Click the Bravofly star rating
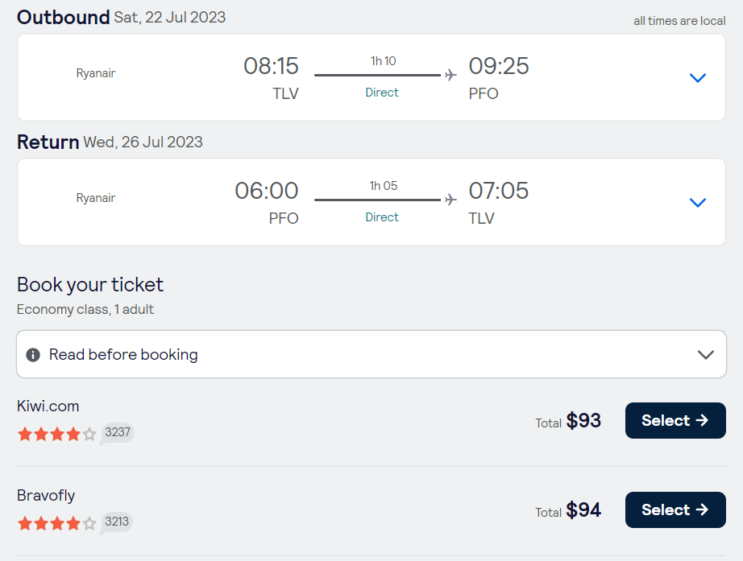Screen dimensions: 743x561 click(56, 523)
